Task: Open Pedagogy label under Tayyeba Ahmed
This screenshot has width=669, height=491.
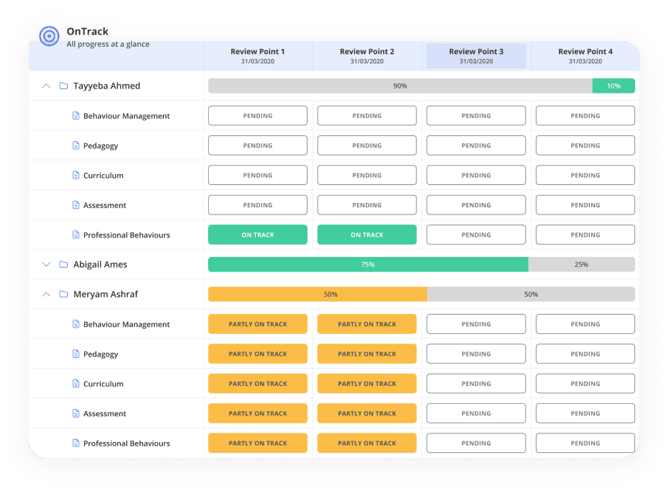Action: (101, 146)
